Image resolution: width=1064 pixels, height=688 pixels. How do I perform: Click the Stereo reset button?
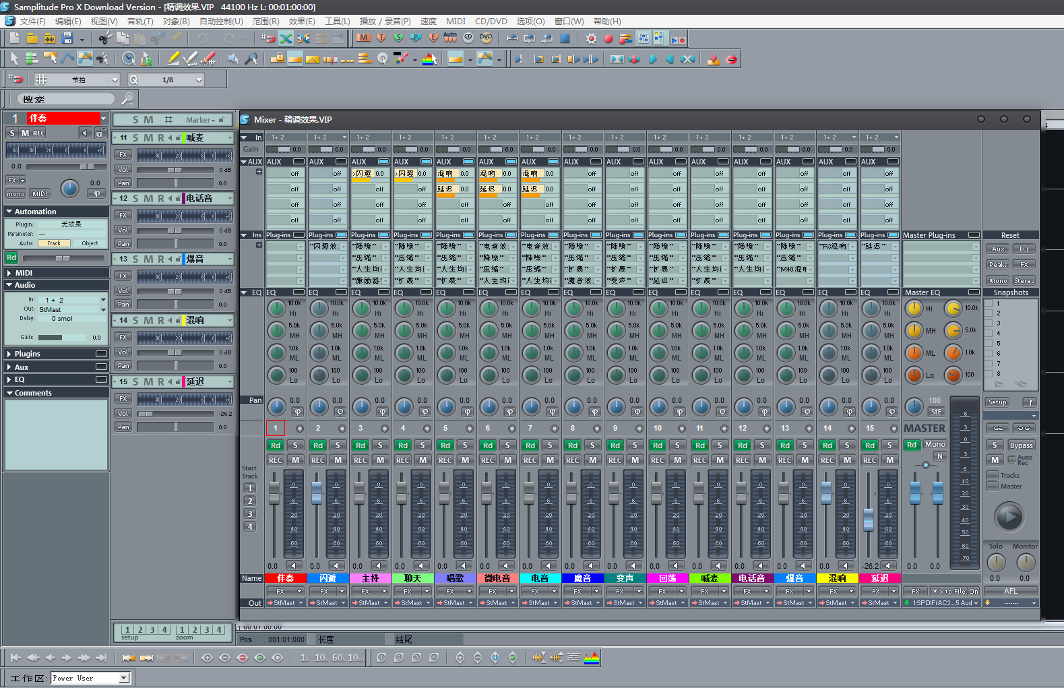[x=1024, y=280]
